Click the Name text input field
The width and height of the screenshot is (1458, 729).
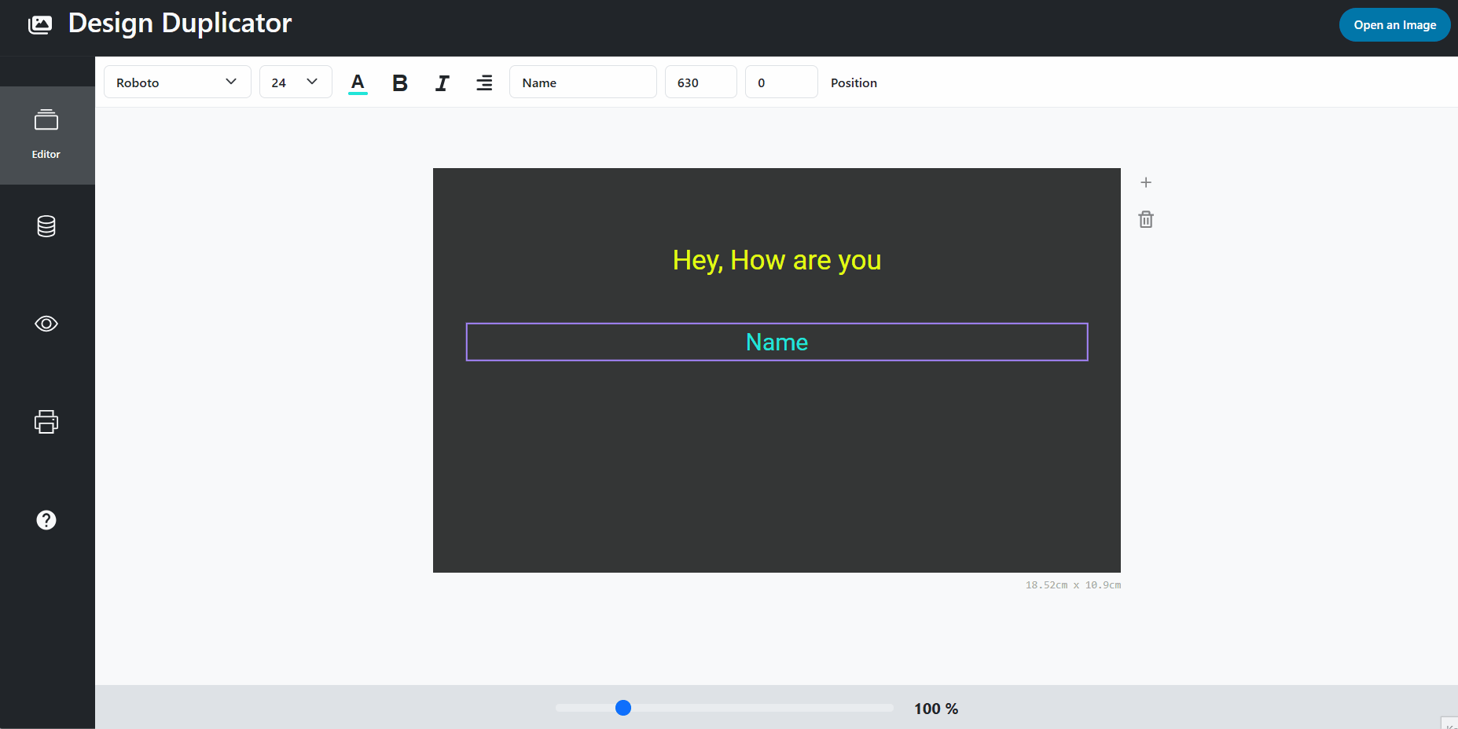pyautogui.click(x=582, y=82)
